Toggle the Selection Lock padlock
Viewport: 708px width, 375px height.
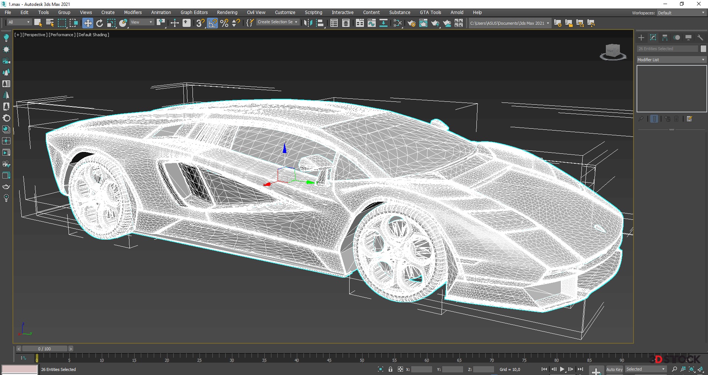tap(391, 369)
